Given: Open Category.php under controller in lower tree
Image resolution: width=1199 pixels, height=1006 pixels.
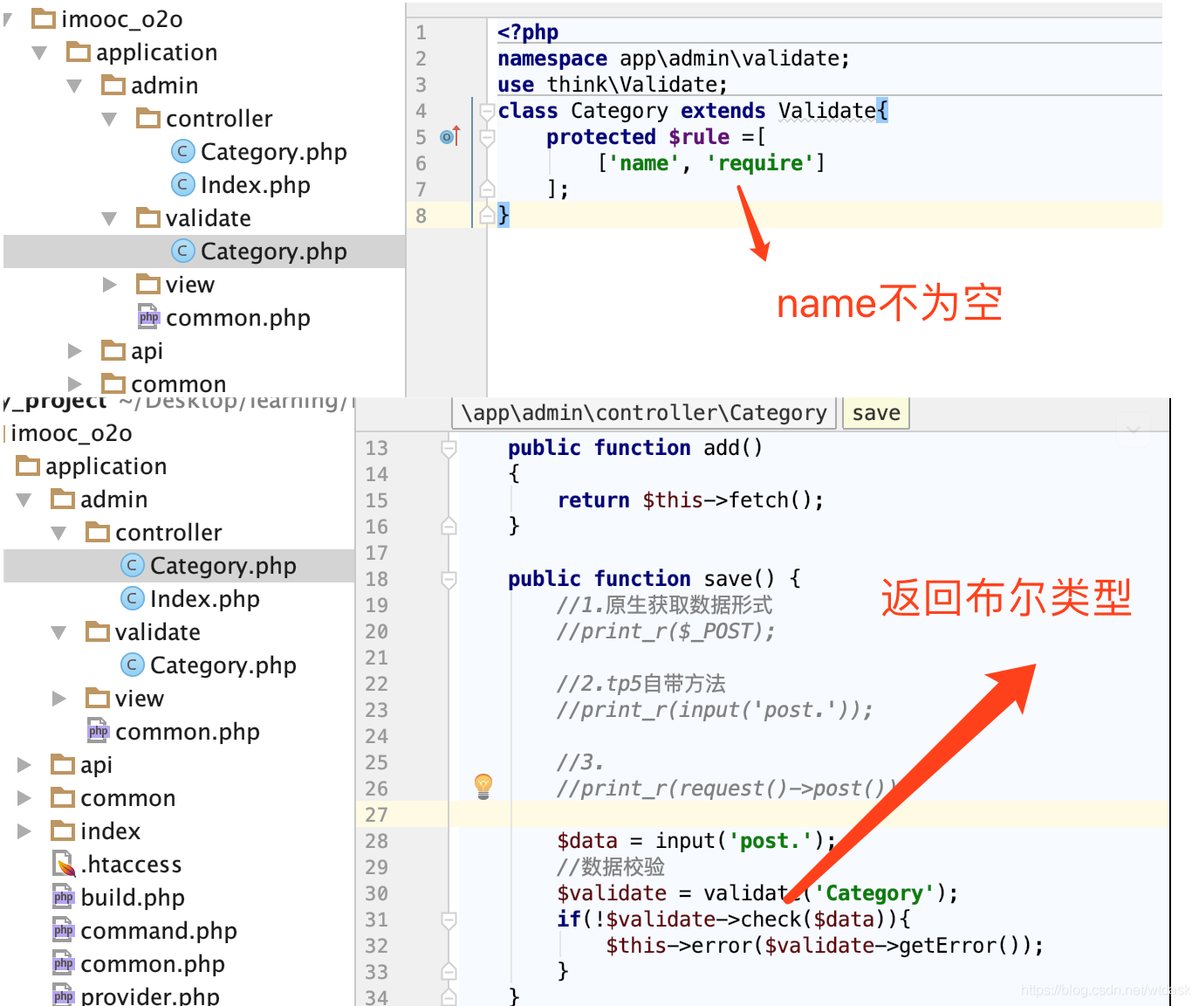Looking at the screenshot, I should pos(223,566).
